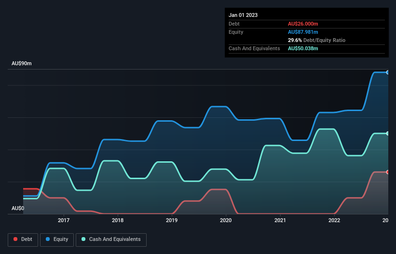Click the 2019 x-axis label
This screenshot has width=396, height=254.
click(172, 220)
